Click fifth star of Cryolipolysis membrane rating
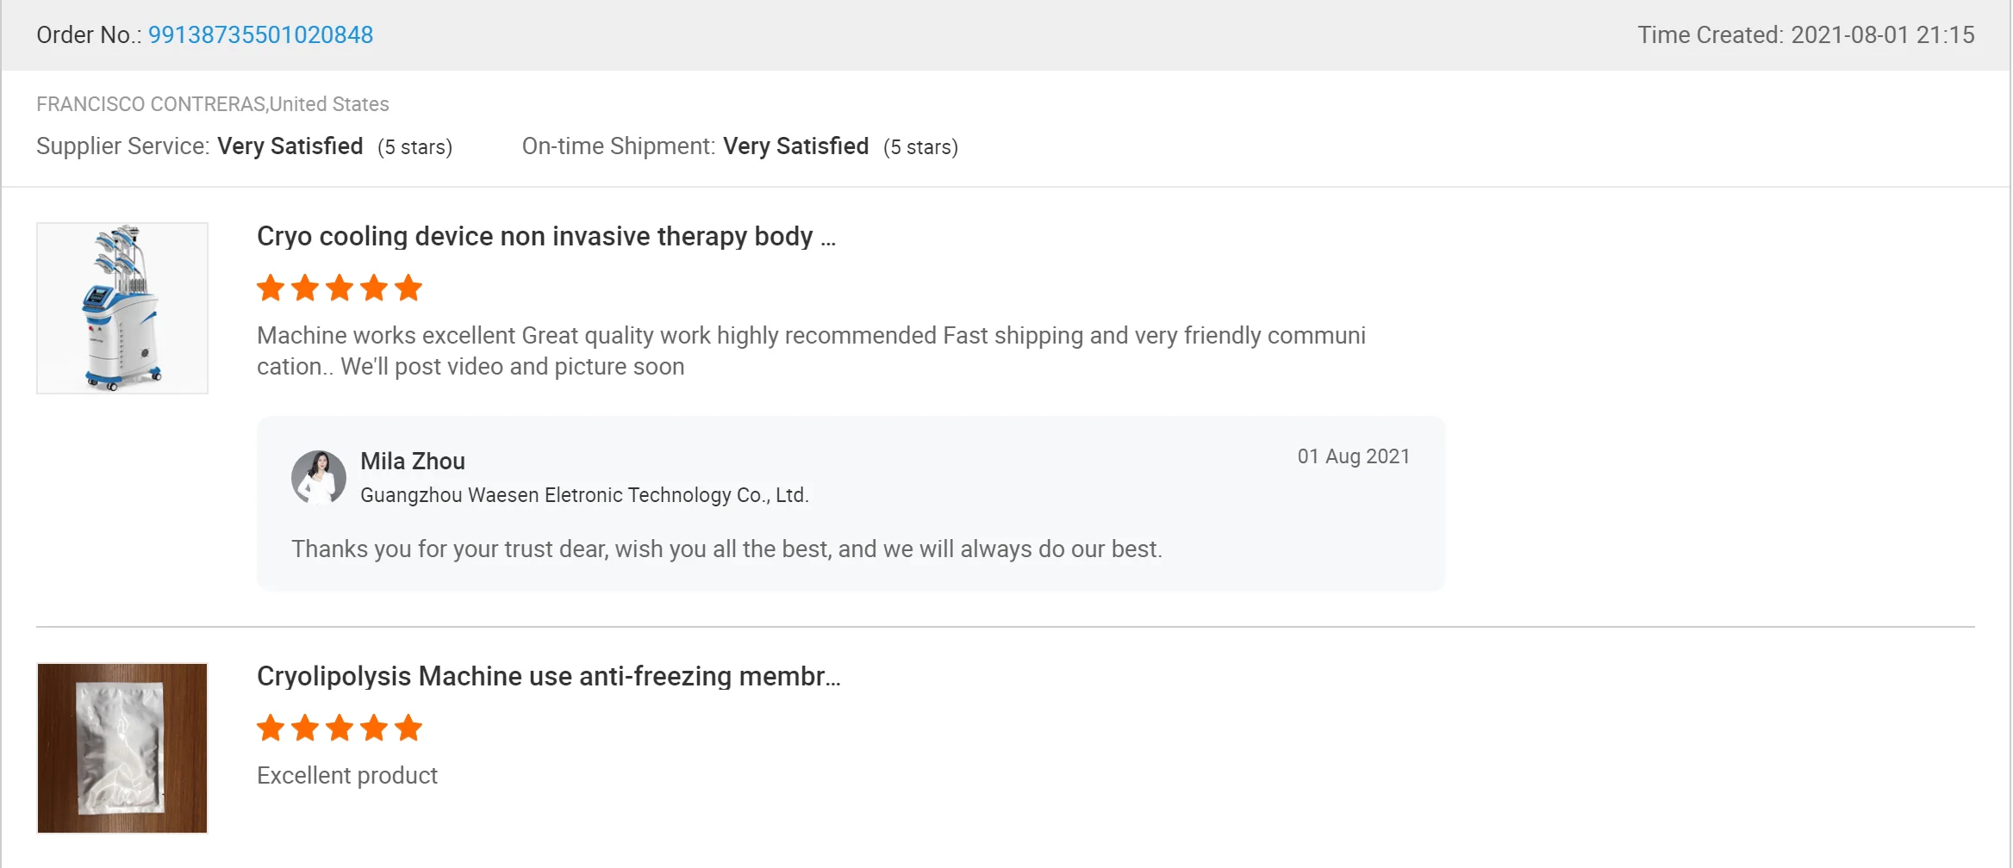The image size is (2013, 868). pos(408,728)
